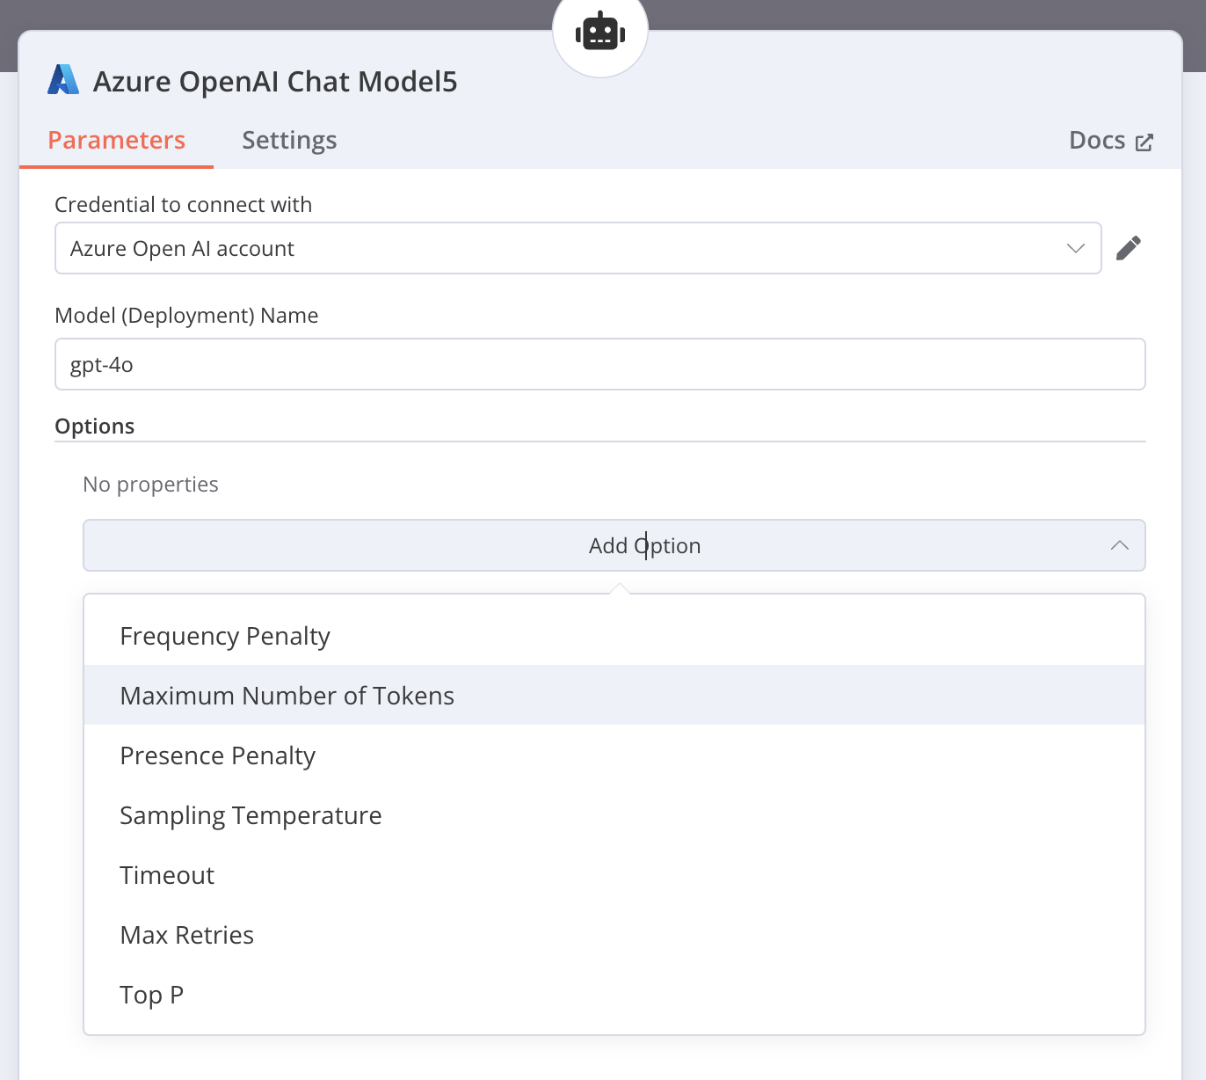Select Presence Penalty from the list
This screenshot has height=1080, width=1206.
[217, 755]
